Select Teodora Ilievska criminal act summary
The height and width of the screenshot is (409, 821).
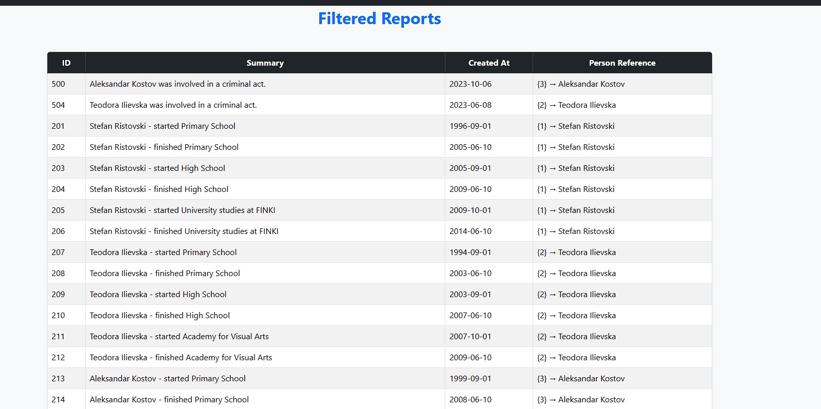click(173, 105)
